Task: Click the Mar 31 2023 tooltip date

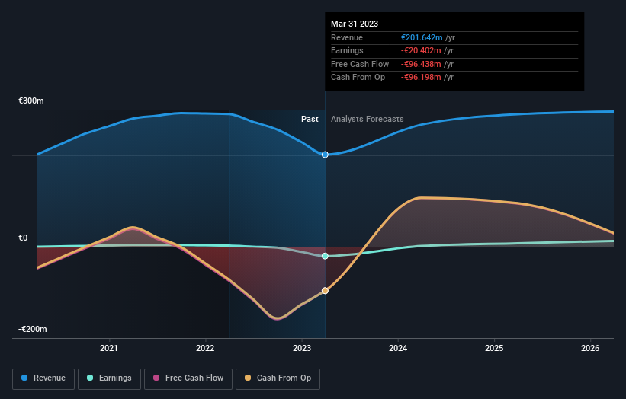Action: coord(355,24)
